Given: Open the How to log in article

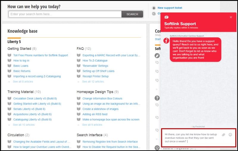Looking at the screenshot, I should (21, 61).
